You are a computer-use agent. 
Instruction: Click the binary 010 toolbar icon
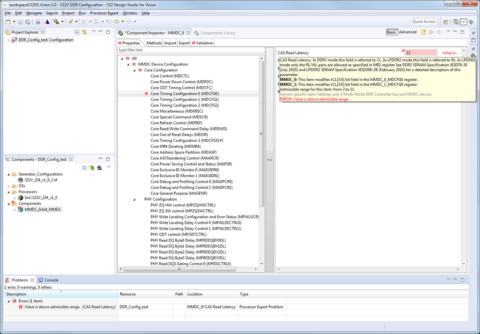click(x=38, y=22)
